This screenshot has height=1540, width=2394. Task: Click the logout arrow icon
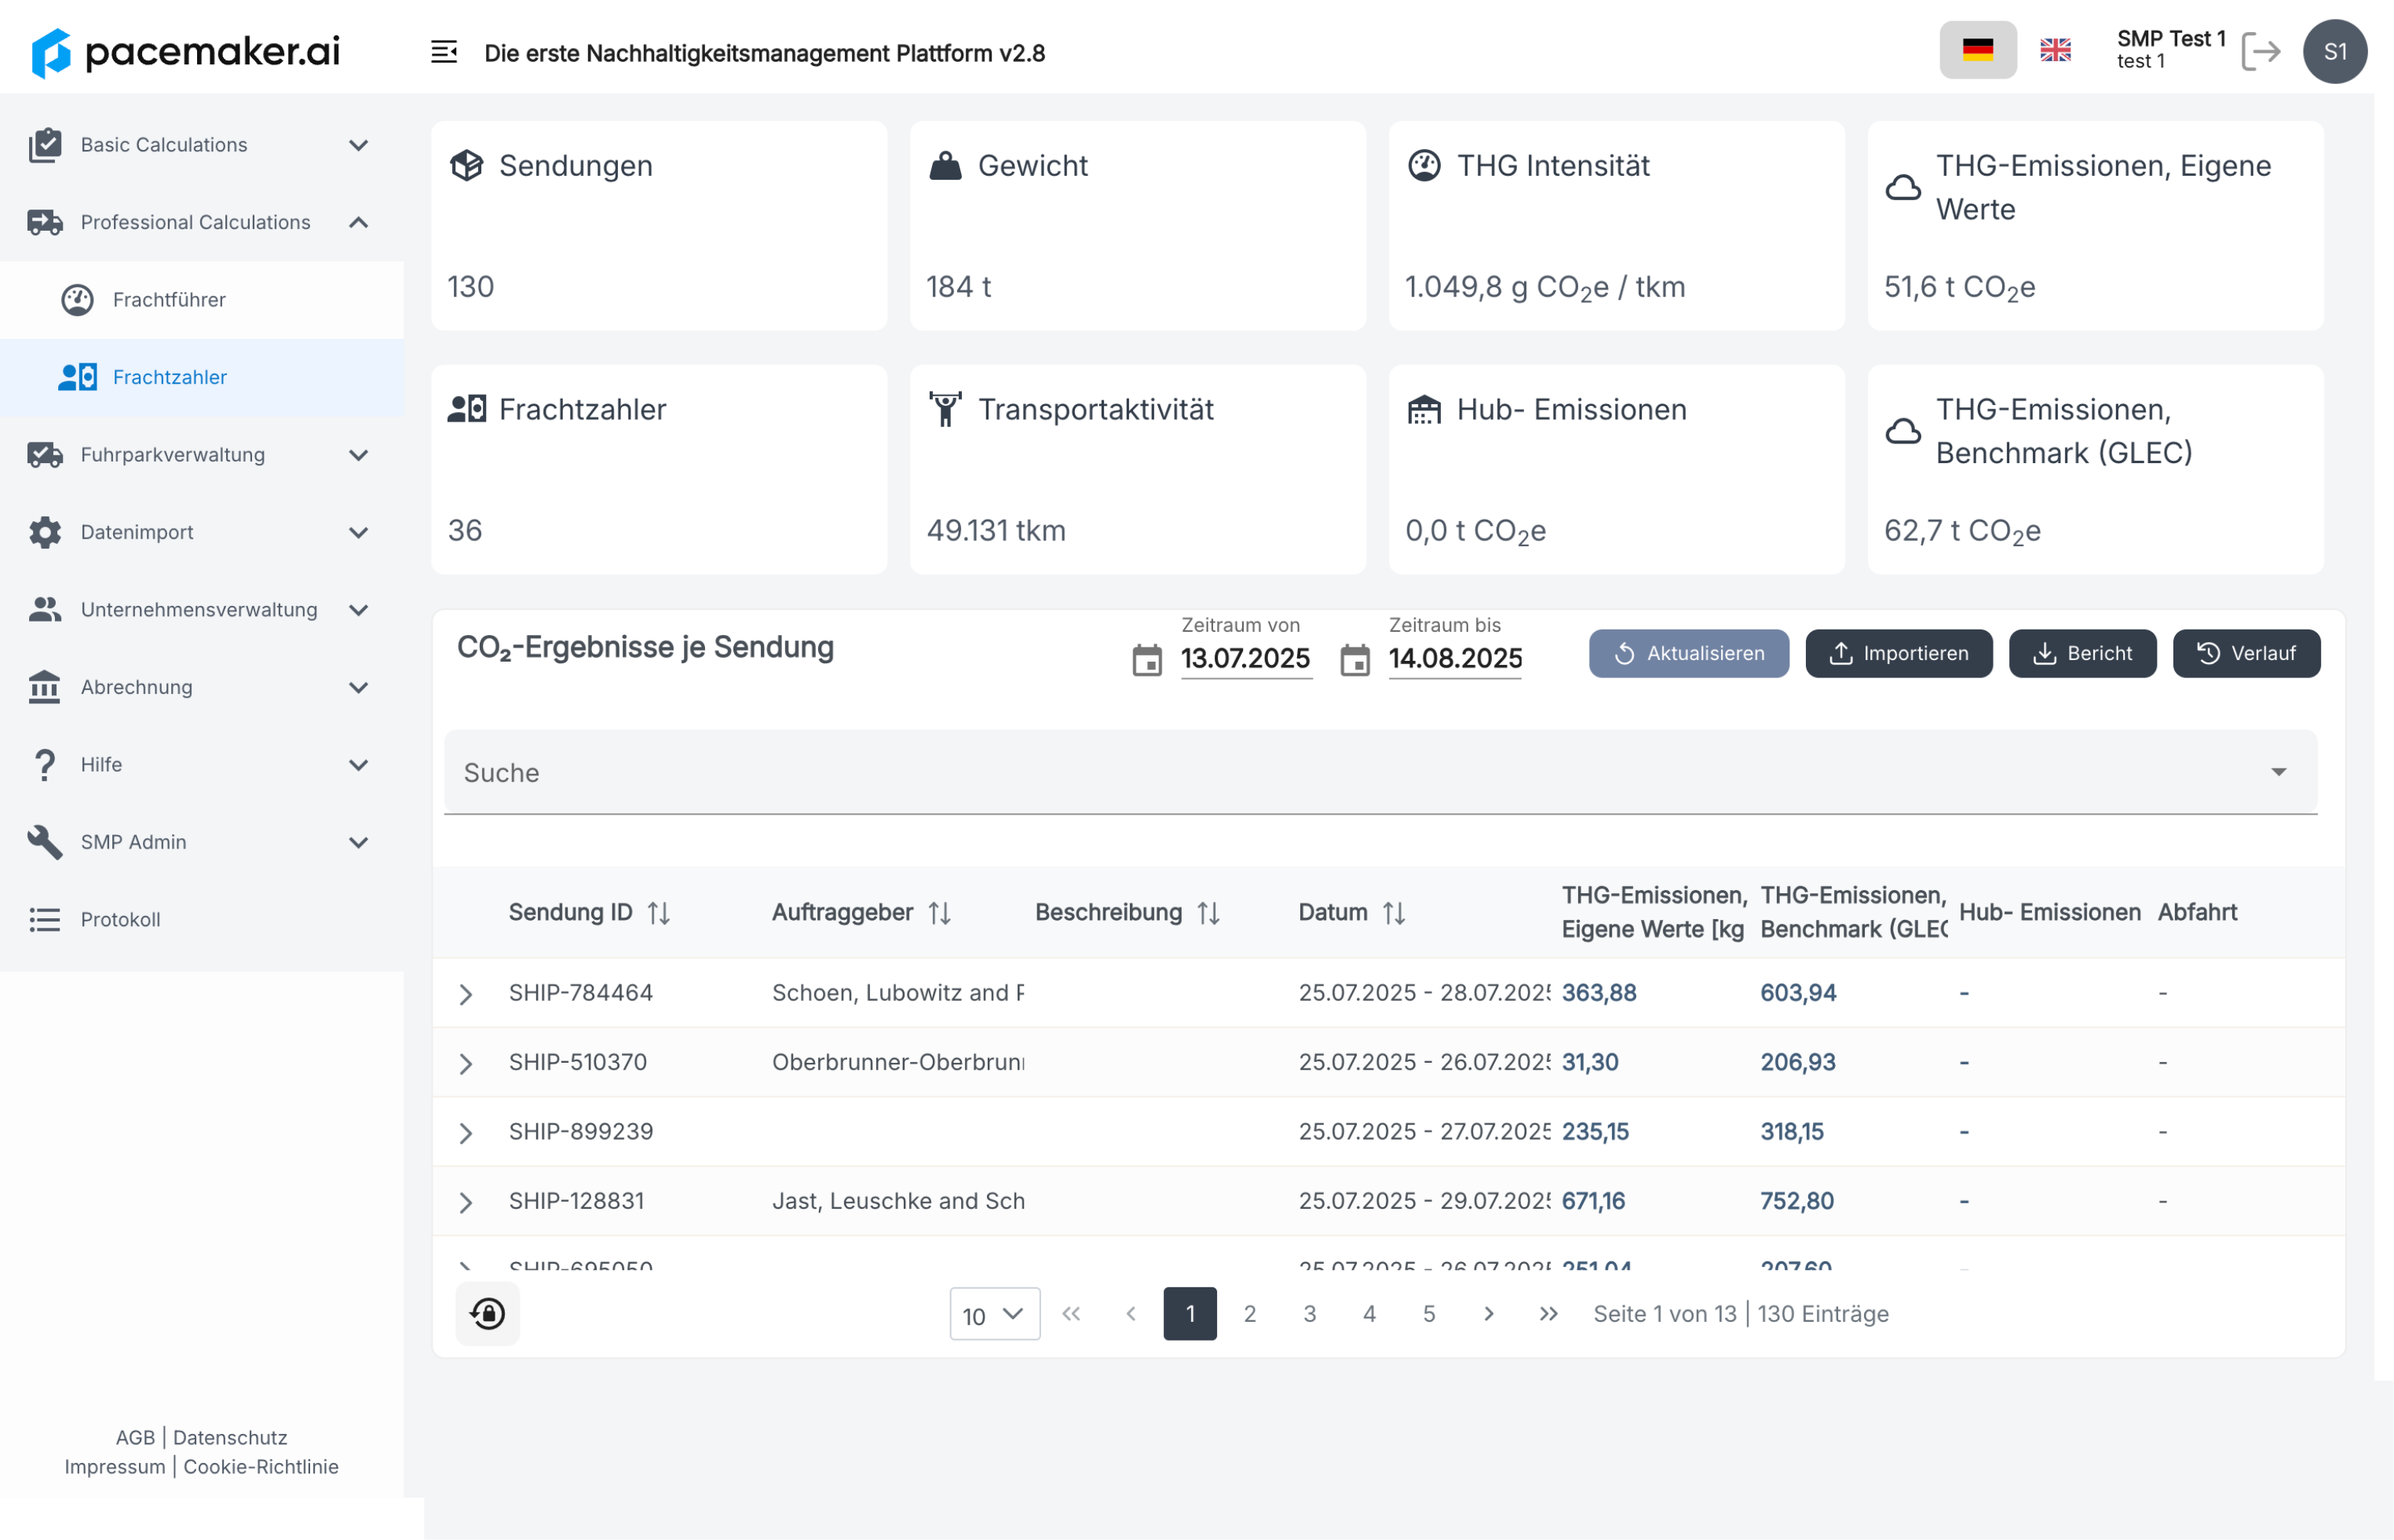click(2260, 51)
